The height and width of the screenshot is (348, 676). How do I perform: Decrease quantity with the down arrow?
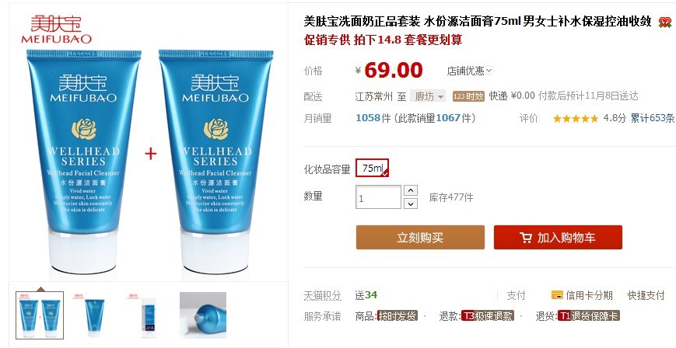pos(411,204)
